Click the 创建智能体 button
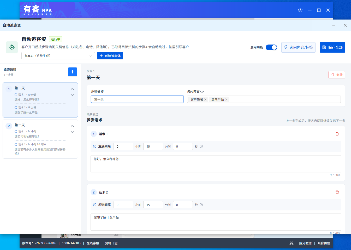Screen dimensions: 351x250 click(x=110, y=56)
